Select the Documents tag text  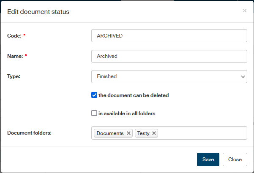coord(110,133)
